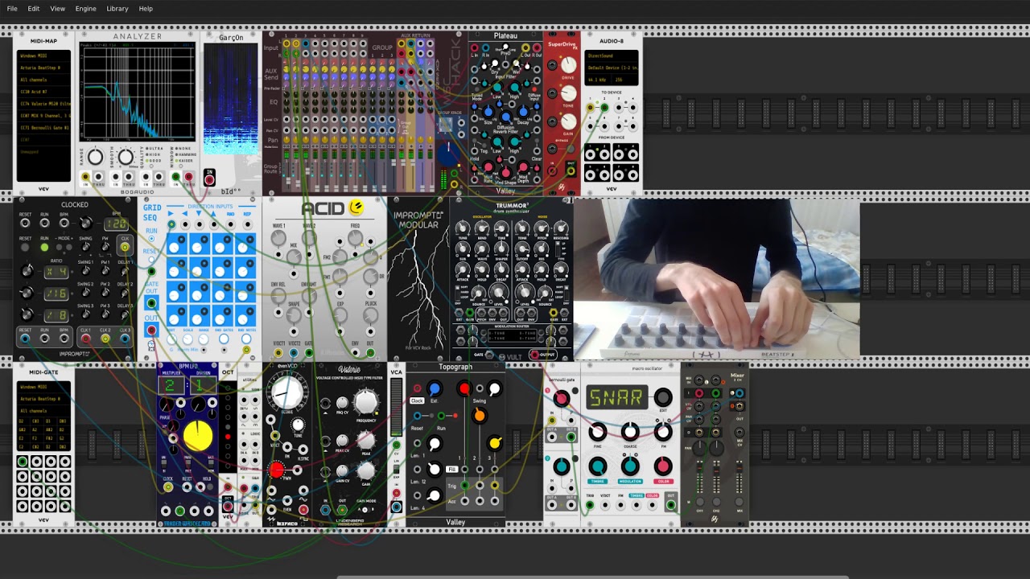Viewport: 1030px width, 579px height.
Task: Click the FREQUENCY knob on Valerie filter
Action: pyautogui.click(x=366, y=401)
